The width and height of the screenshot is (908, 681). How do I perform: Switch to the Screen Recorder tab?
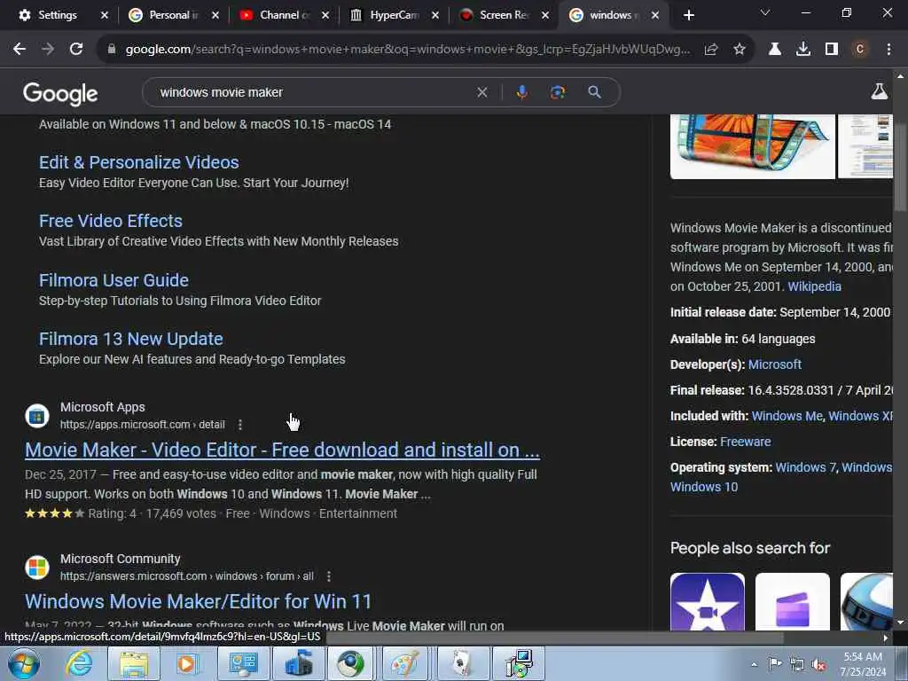tap(502, 15)
